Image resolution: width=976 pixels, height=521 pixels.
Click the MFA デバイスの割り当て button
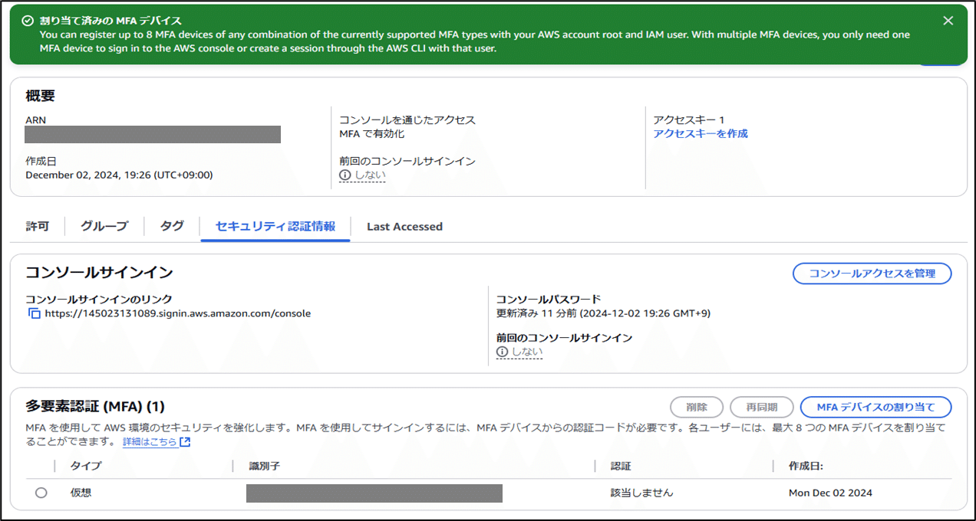tap(873, 407)
